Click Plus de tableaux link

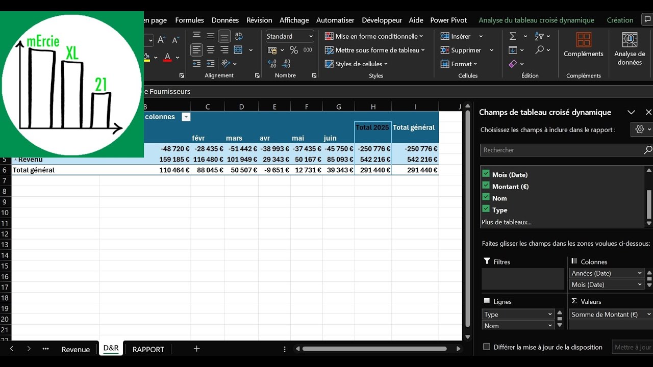tap(507, 222)
